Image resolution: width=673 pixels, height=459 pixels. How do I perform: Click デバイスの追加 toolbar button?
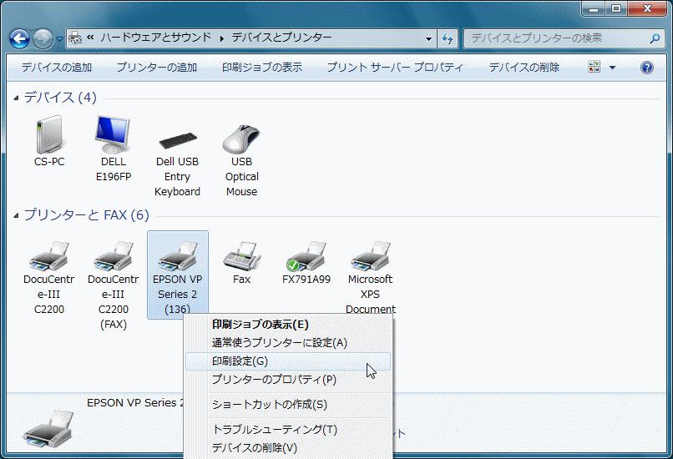(57, 68)
